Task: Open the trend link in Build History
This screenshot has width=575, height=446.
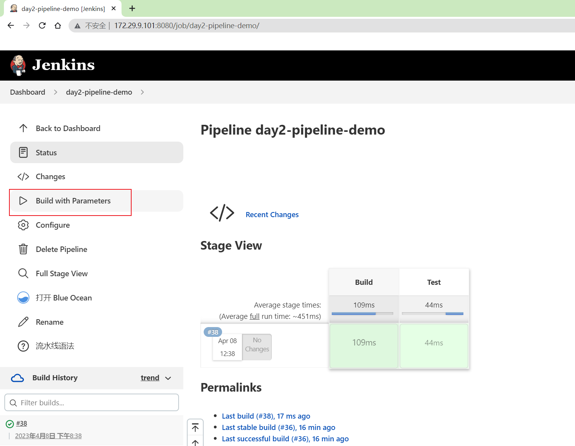Action: [x=150, y=378]
